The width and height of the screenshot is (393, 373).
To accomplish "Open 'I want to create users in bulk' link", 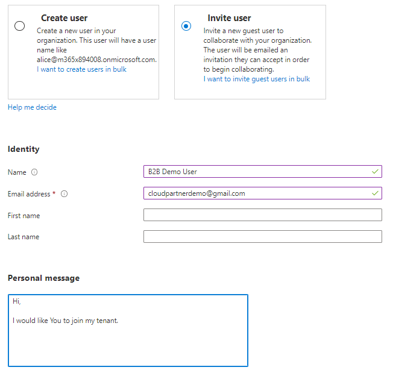I will tap(81, 69).
